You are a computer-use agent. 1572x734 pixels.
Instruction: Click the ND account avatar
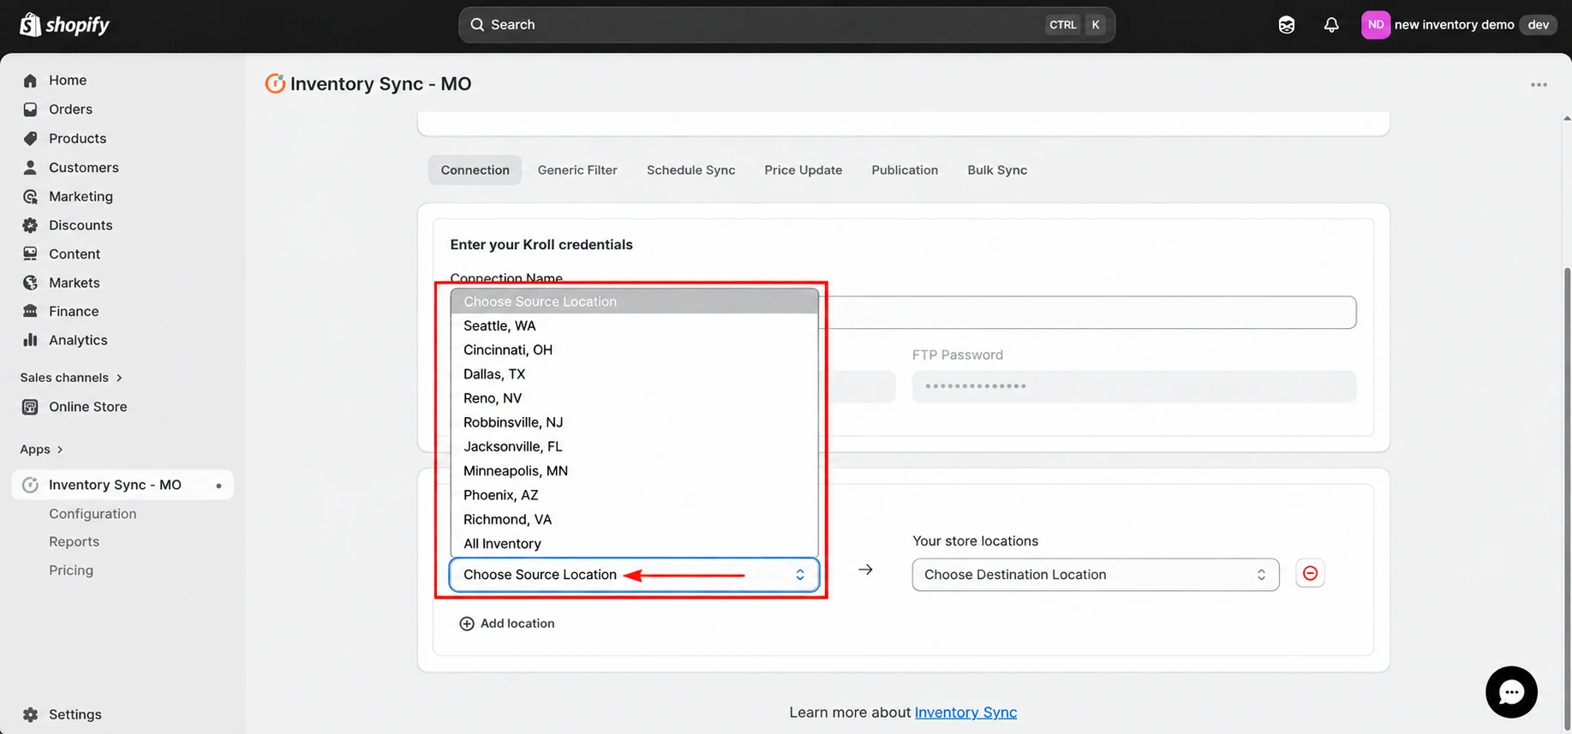click(x=1375, y=25)
